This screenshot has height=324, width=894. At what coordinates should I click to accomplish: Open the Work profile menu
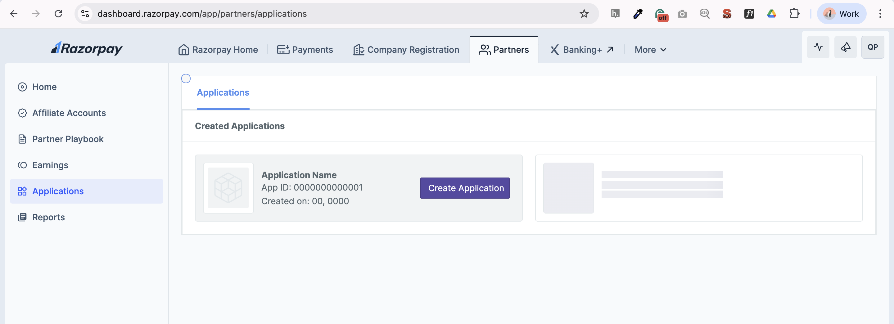(x=842, y=14)
